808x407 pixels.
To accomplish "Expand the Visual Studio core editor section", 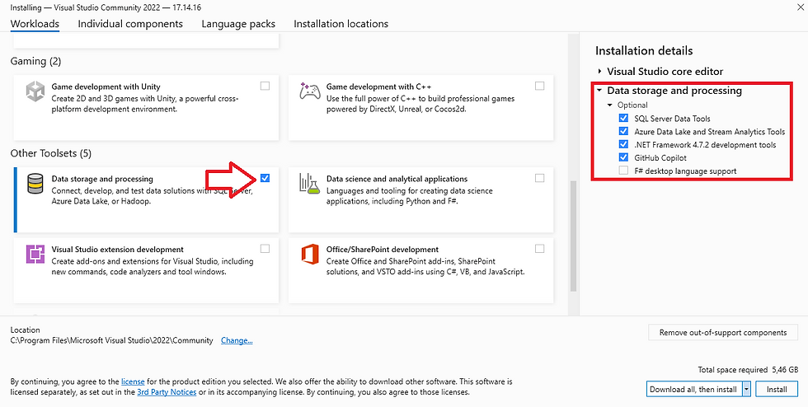I will pos(600,72).
